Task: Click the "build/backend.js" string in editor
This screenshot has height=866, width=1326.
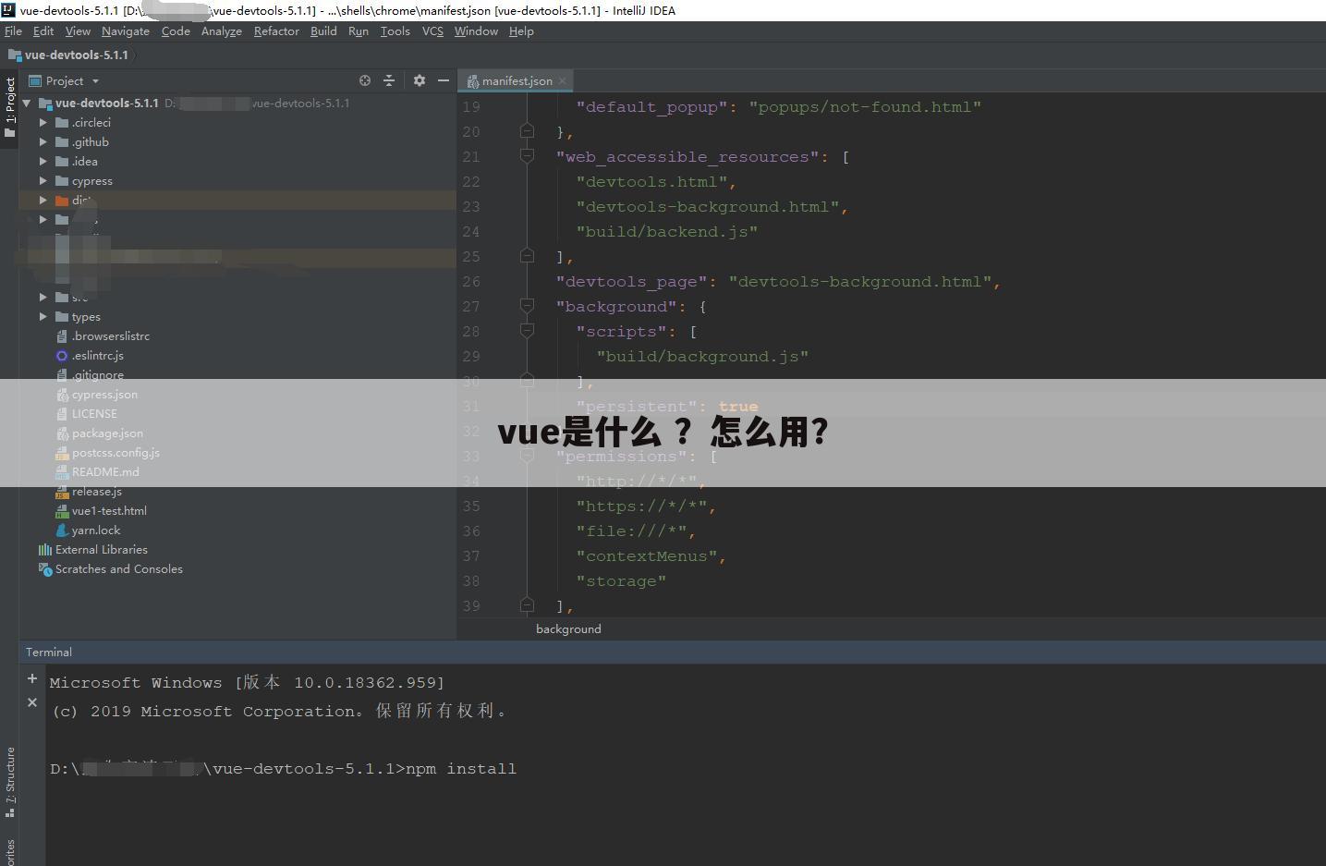Action: click(667, 232)
